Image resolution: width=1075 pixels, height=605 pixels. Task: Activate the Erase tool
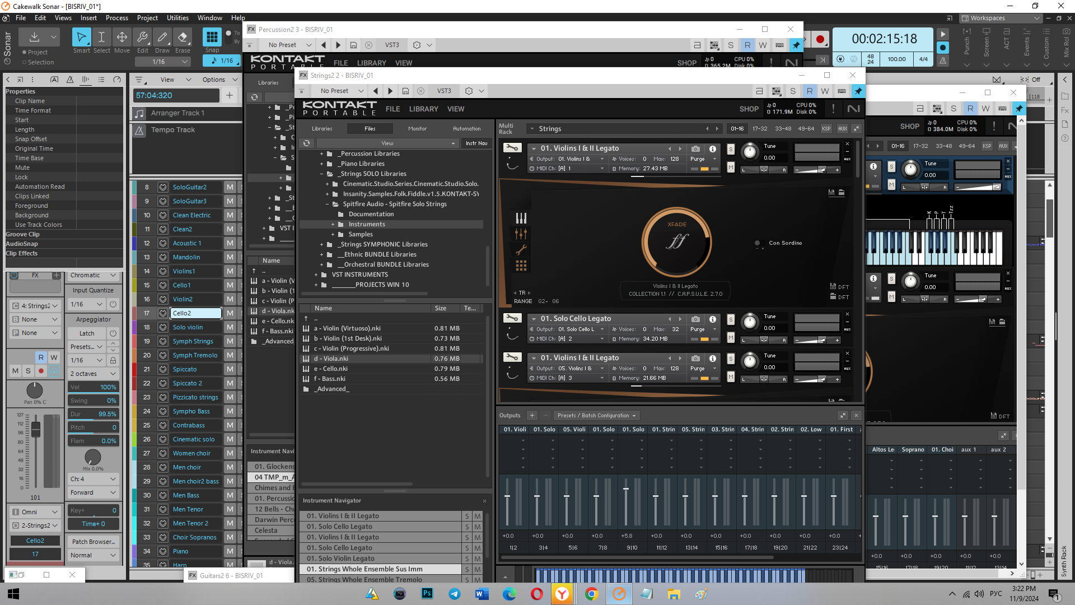click(183, 38)
